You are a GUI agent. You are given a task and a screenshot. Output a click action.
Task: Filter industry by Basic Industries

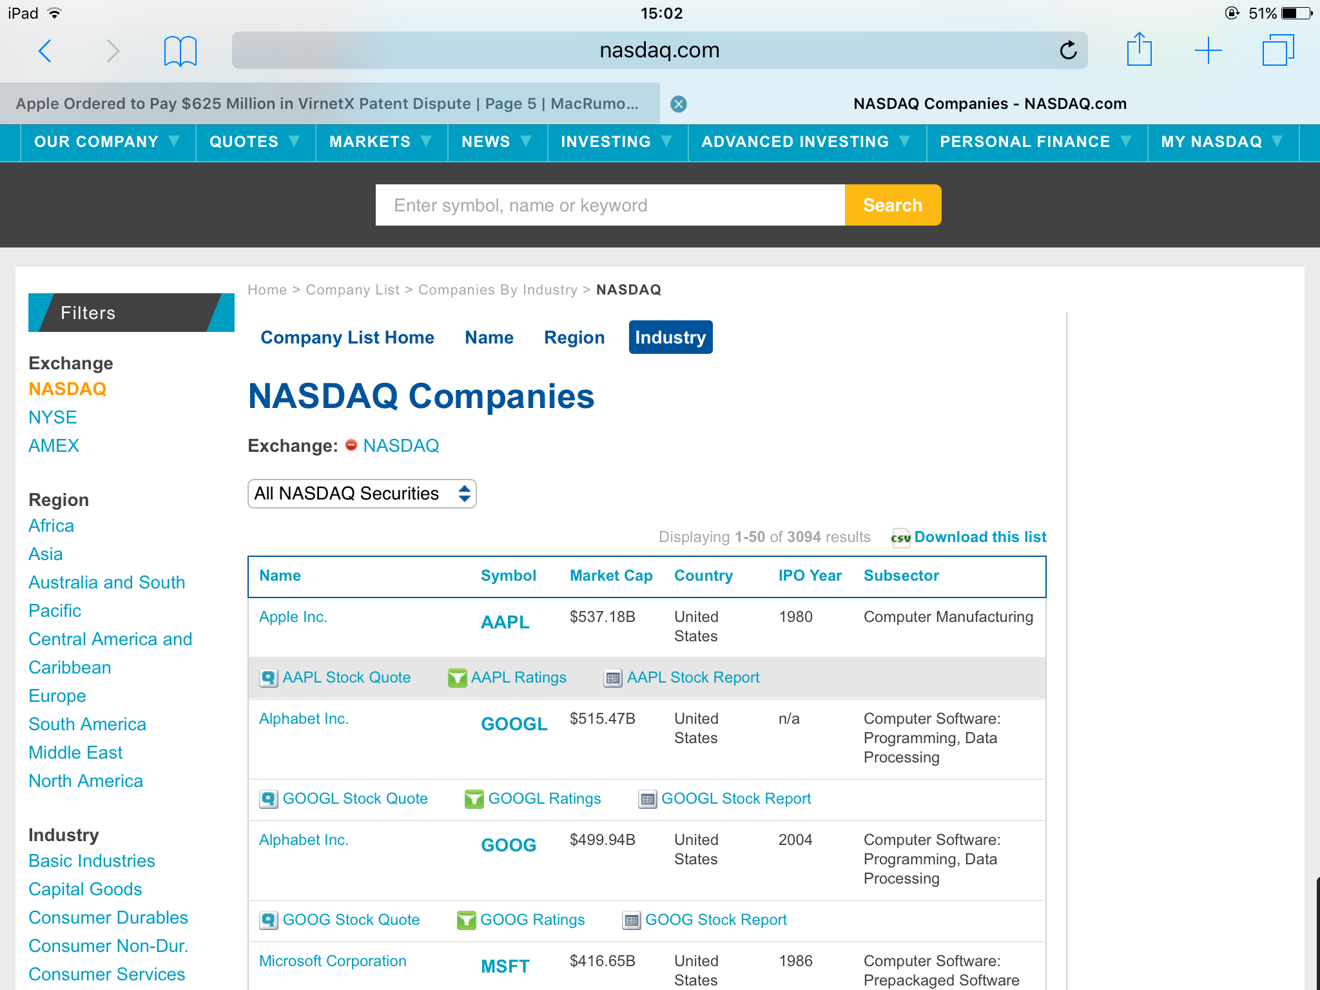[x=92, y=860]
